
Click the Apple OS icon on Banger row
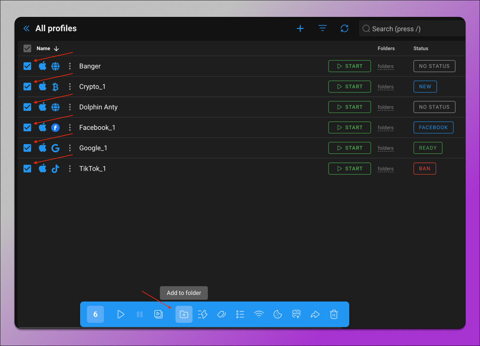click(x=43, y=66)
